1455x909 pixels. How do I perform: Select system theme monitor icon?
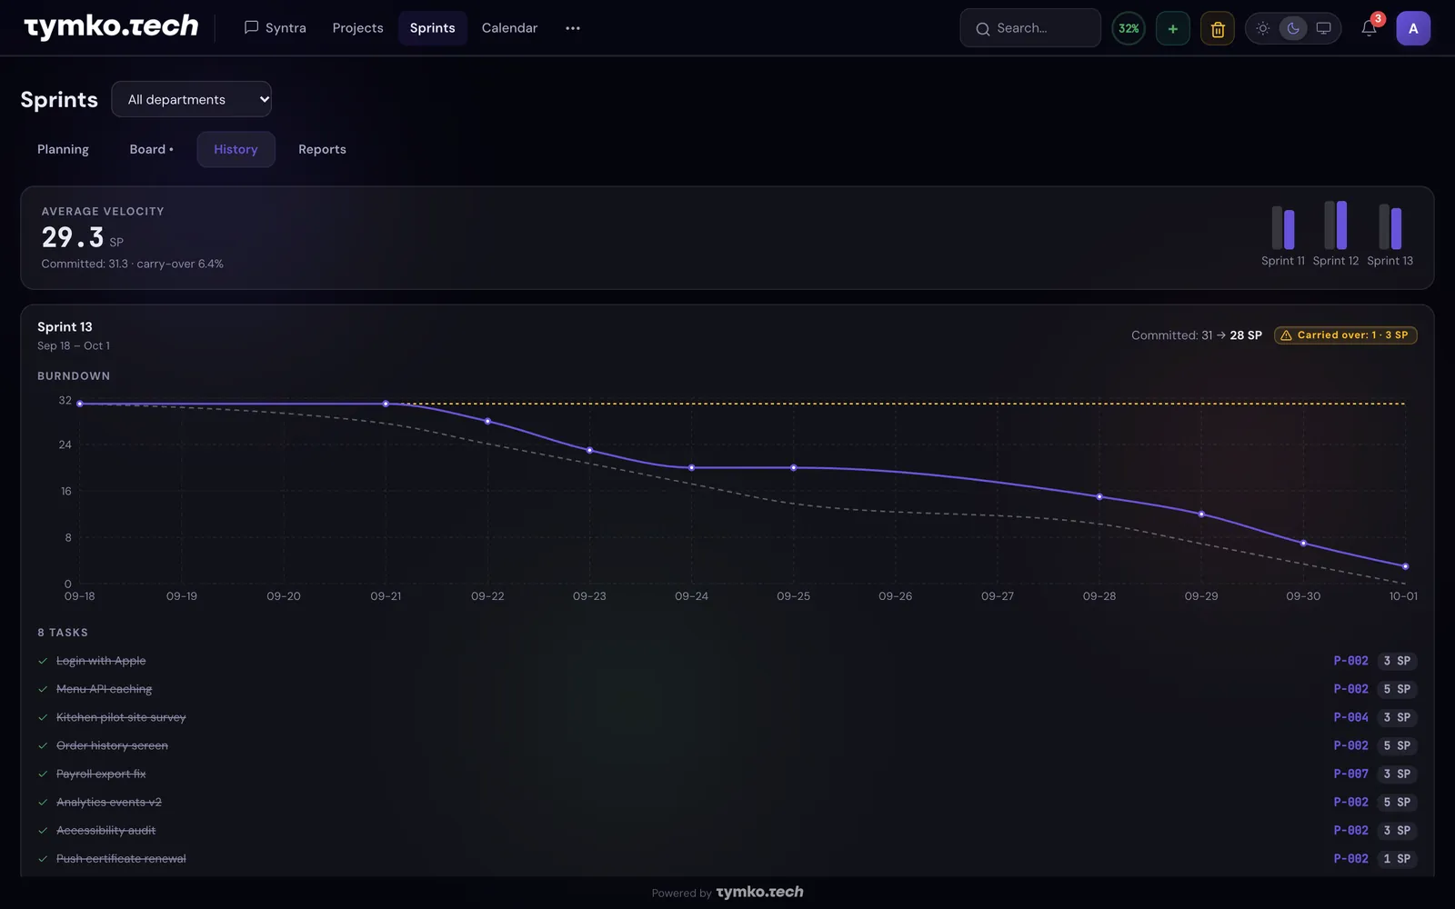1323,28
